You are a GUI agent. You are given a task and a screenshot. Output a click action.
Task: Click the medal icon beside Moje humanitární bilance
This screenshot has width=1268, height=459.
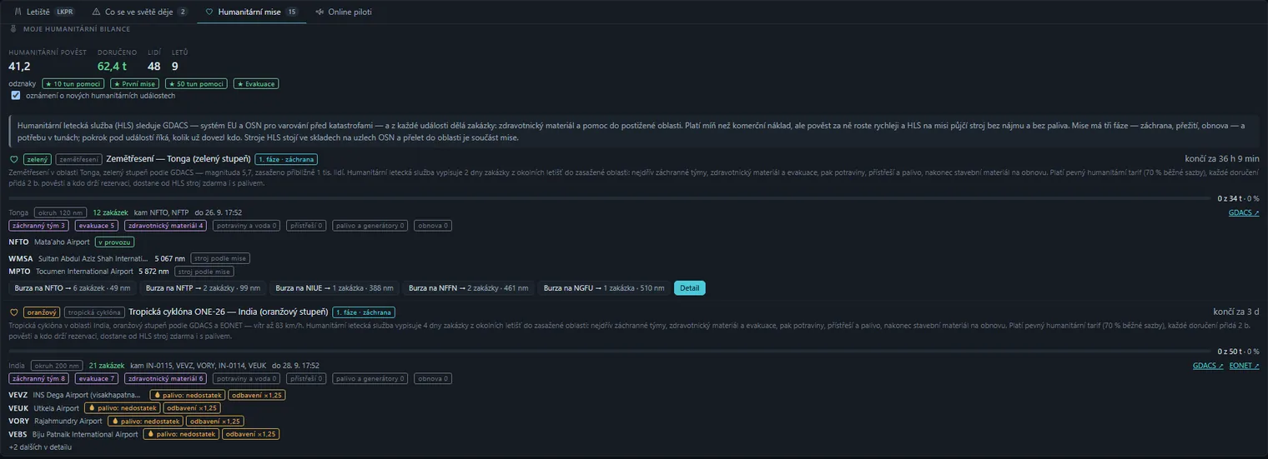(14, 28)
